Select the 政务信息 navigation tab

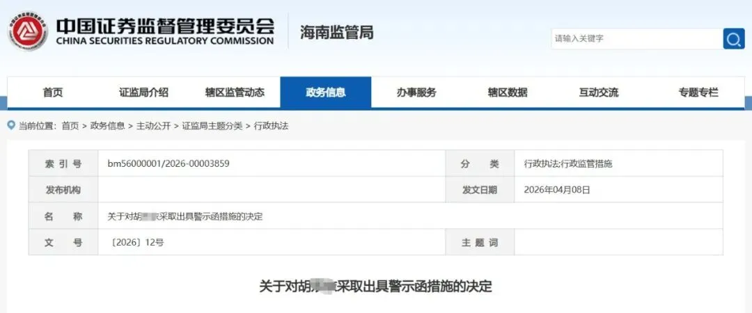pos(326,93)
